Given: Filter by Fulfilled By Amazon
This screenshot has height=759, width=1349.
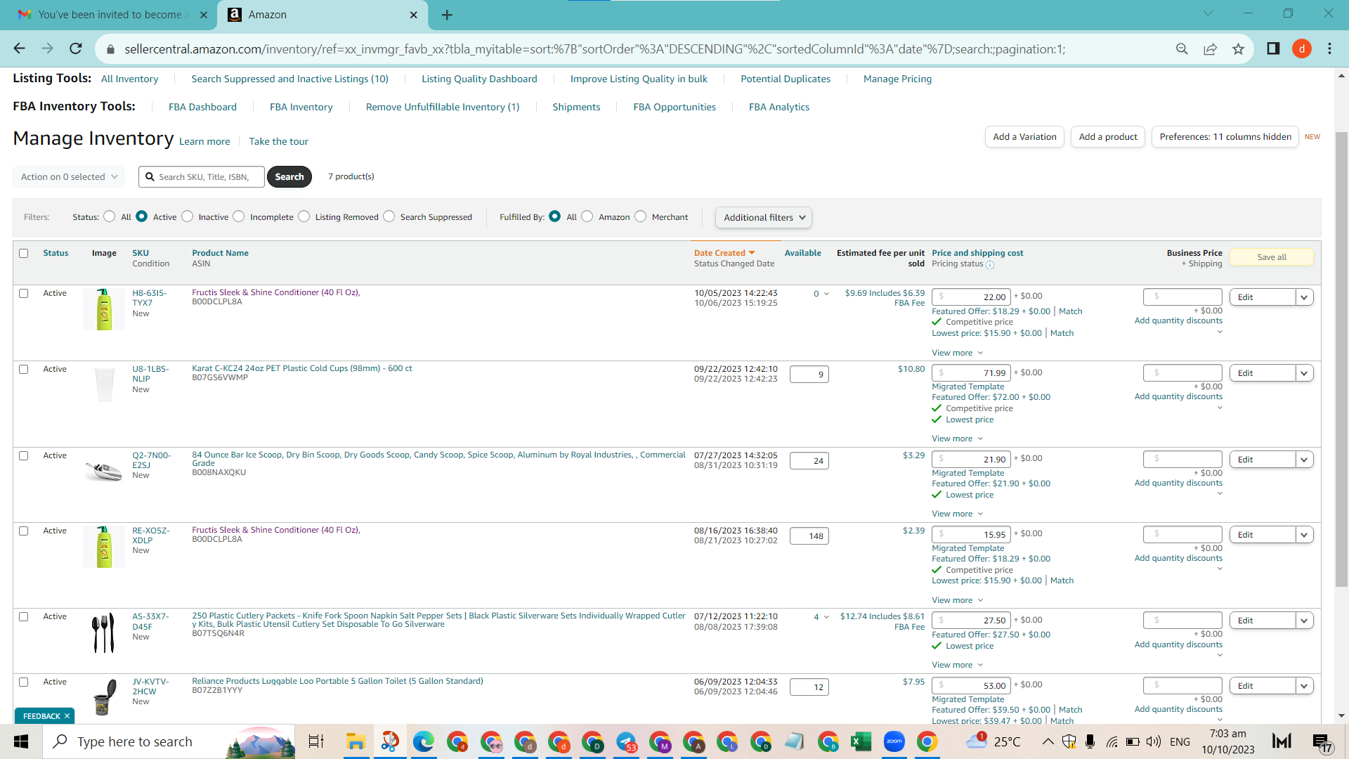Looking at the screenshot, I should 587,216.
